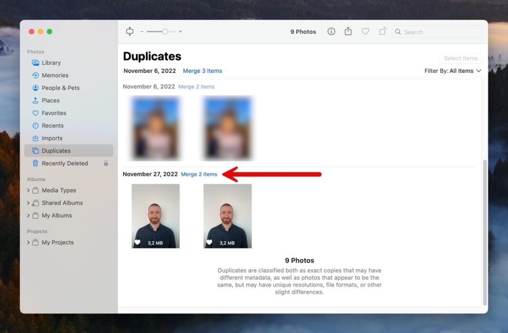Open the Library in the sidebar
This screenshot has height=333, width=508.
[x=50, y=62]
